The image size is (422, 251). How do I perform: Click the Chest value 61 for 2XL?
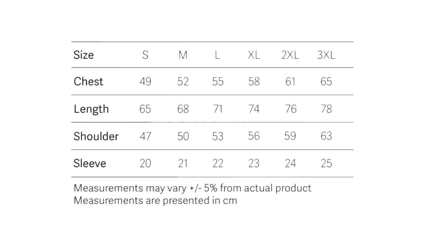click(x=291, y=81)
